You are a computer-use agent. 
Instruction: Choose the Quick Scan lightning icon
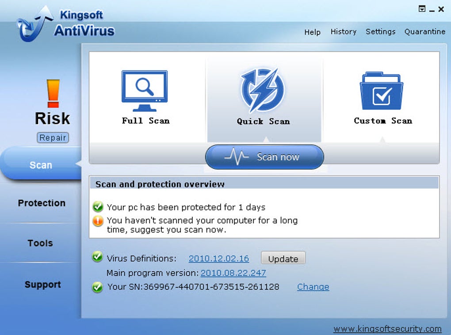(263, 90)
